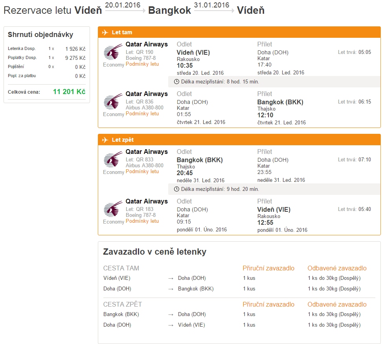Click departure airport Vídeň (VIE) in Let tam
Viewport: 382px width, 344px height.
tap(193, 52)
